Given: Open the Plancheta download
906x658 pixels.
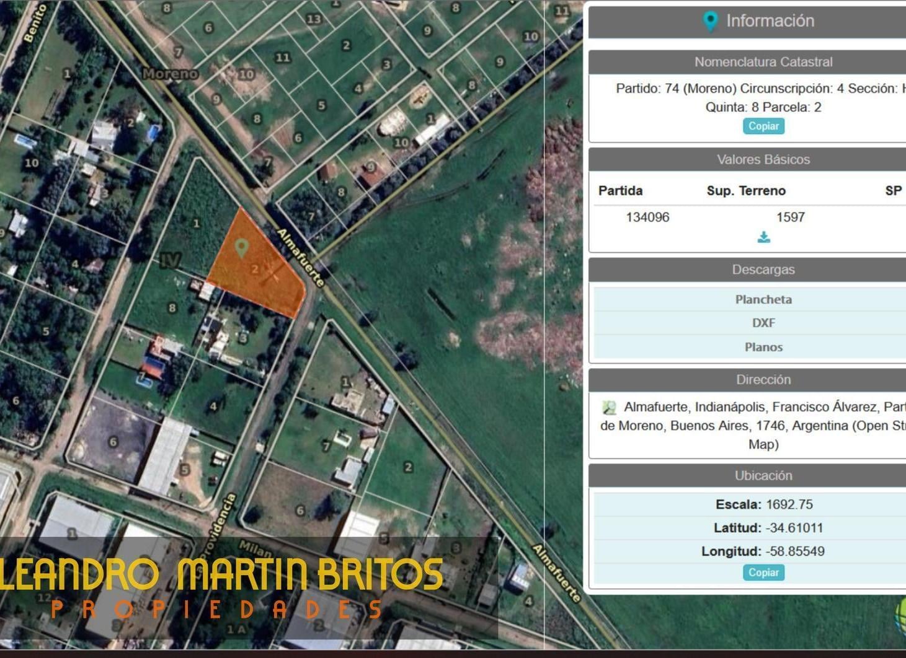Looking at the screenshot, I should click(763, 299).
